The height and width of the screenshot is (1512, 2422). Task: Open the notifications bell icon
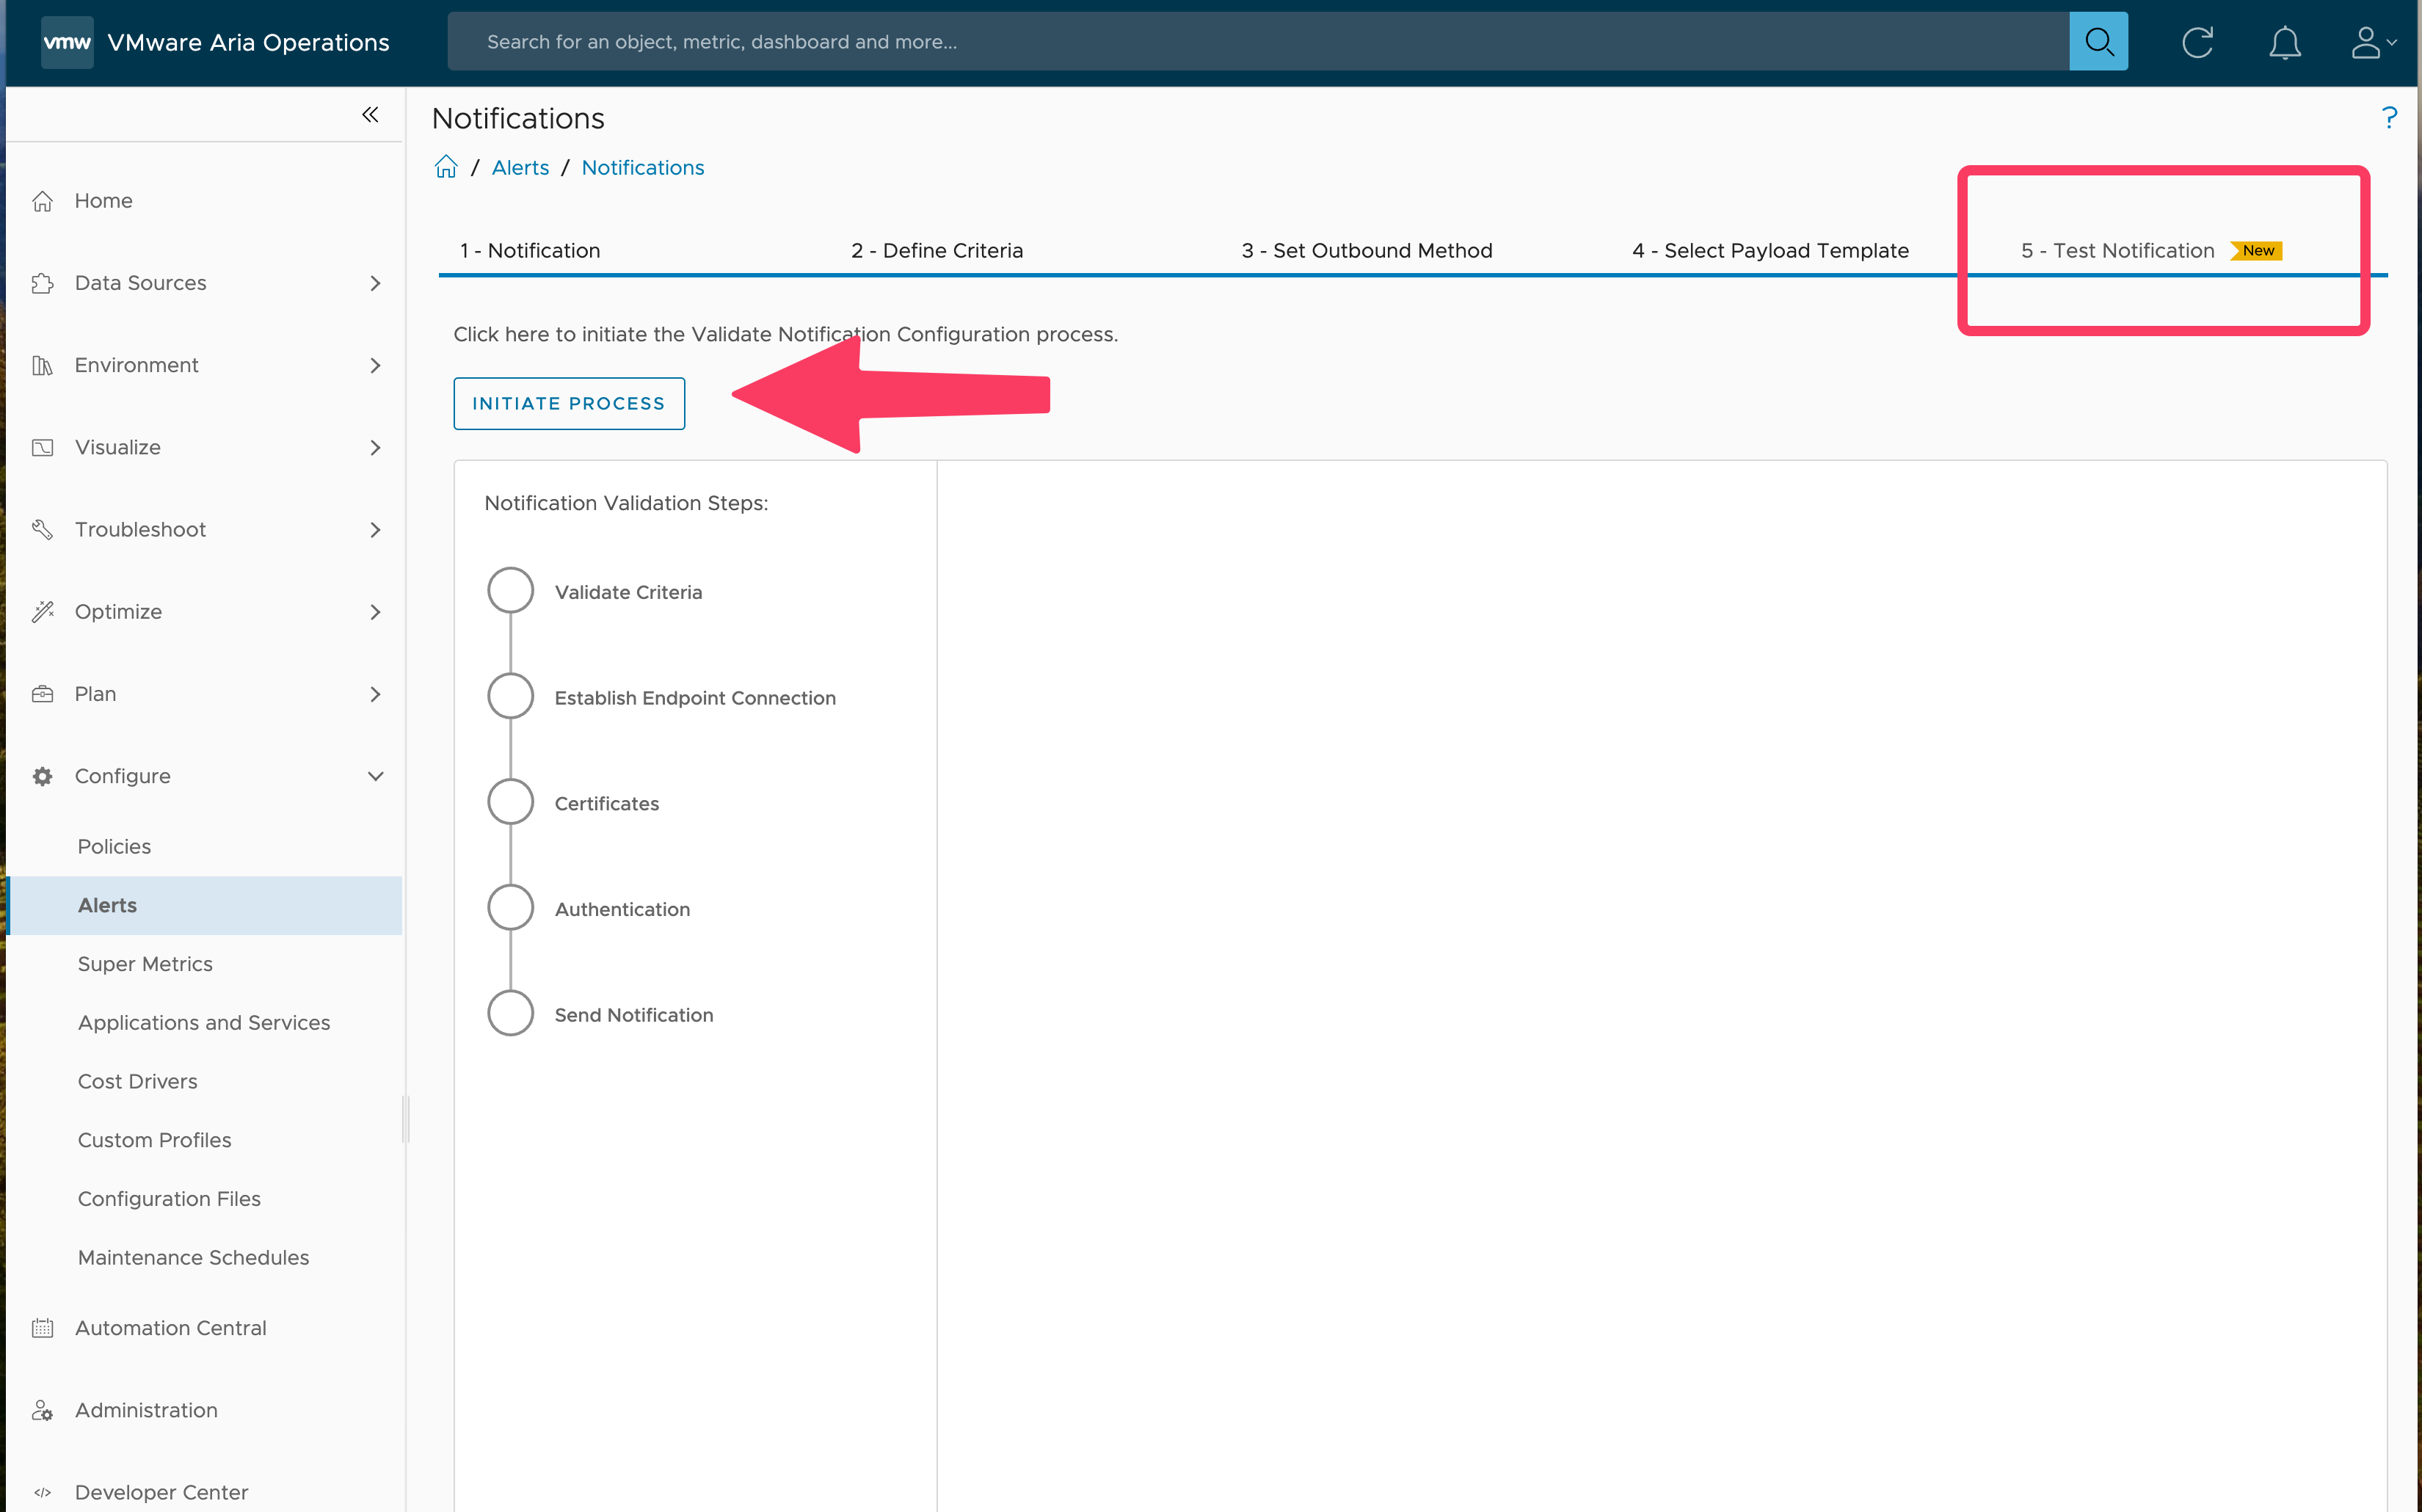pos(2284,42)
